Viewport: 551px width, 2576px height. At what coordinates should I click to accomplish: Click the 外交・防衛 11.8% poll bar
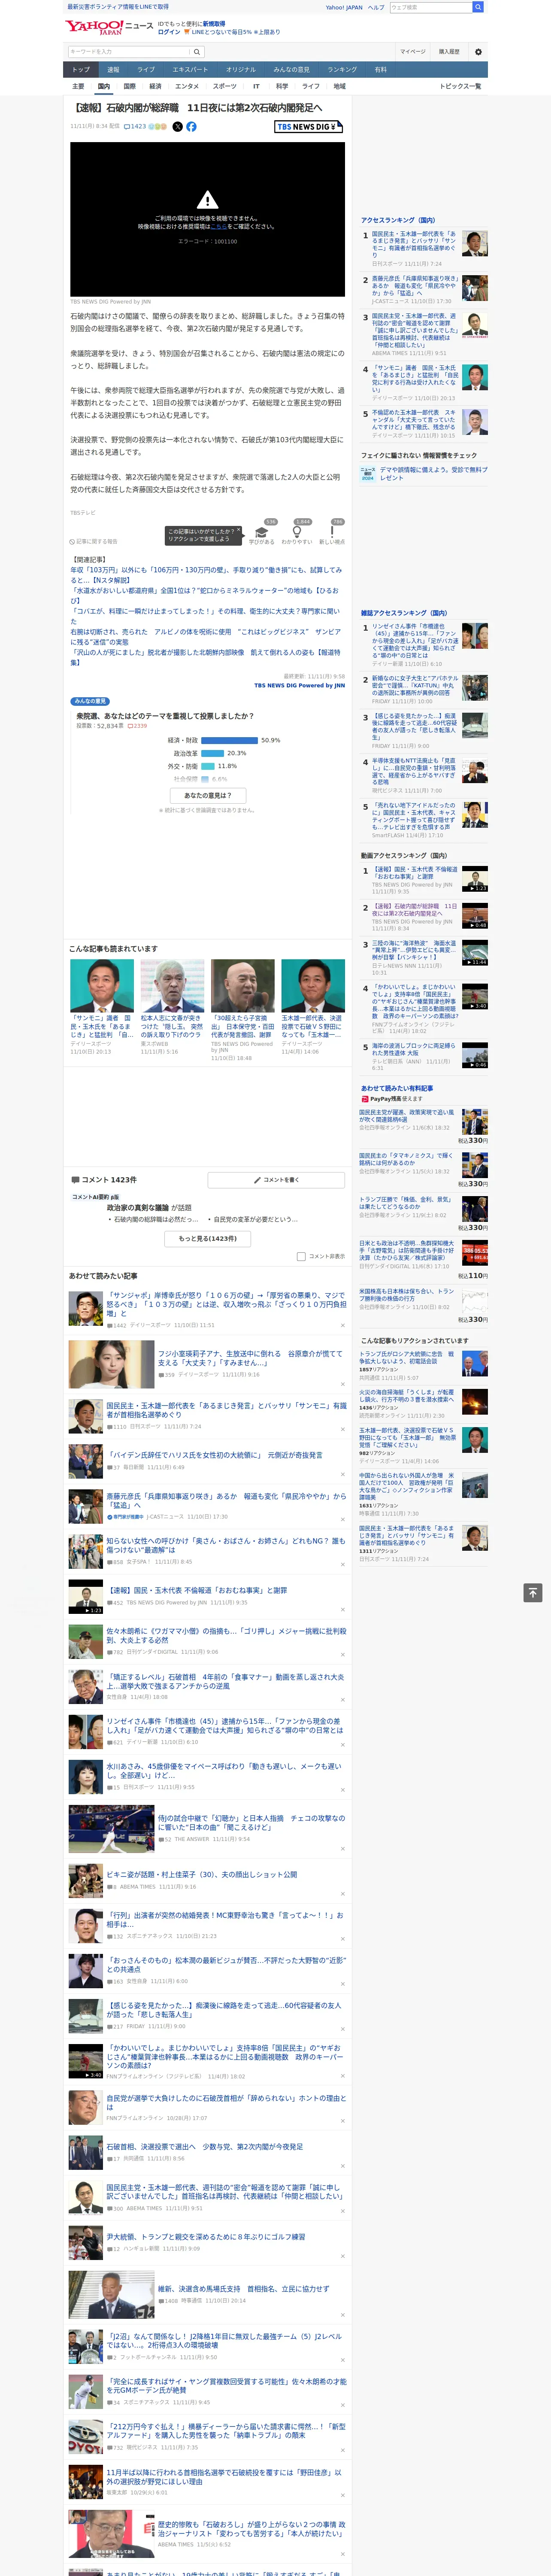[x=208, y=766]
